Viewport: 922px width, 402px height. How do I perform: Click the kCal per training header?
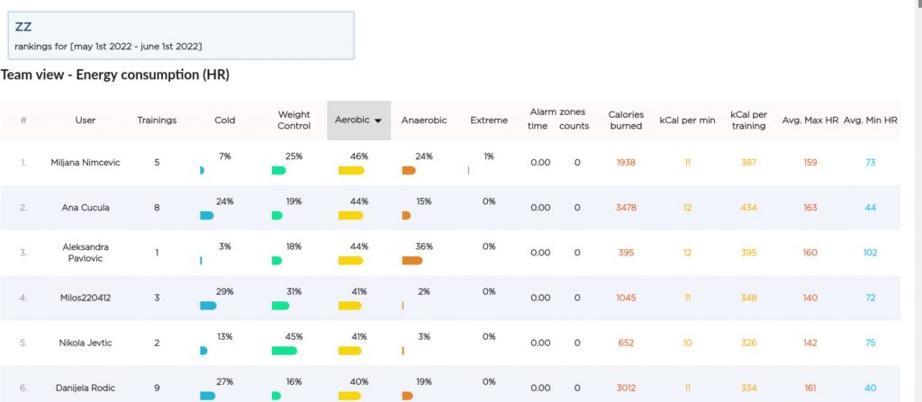point(748,120)
